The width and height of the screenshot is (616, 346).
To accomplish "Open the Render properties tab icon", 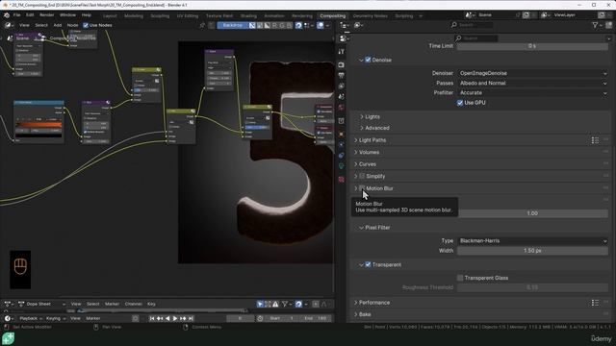I will [x=342, y=64].
